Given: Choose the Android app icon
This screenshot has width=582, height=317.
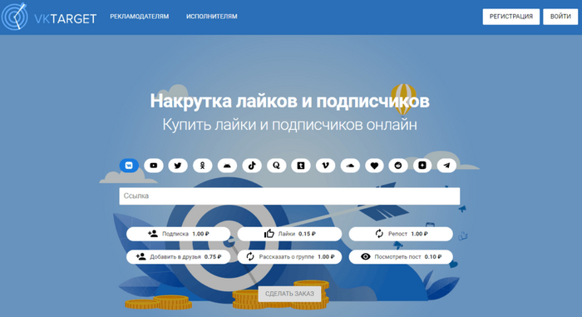Looking at the screenshot, I should pyautogui.click(x=227, y=166).
